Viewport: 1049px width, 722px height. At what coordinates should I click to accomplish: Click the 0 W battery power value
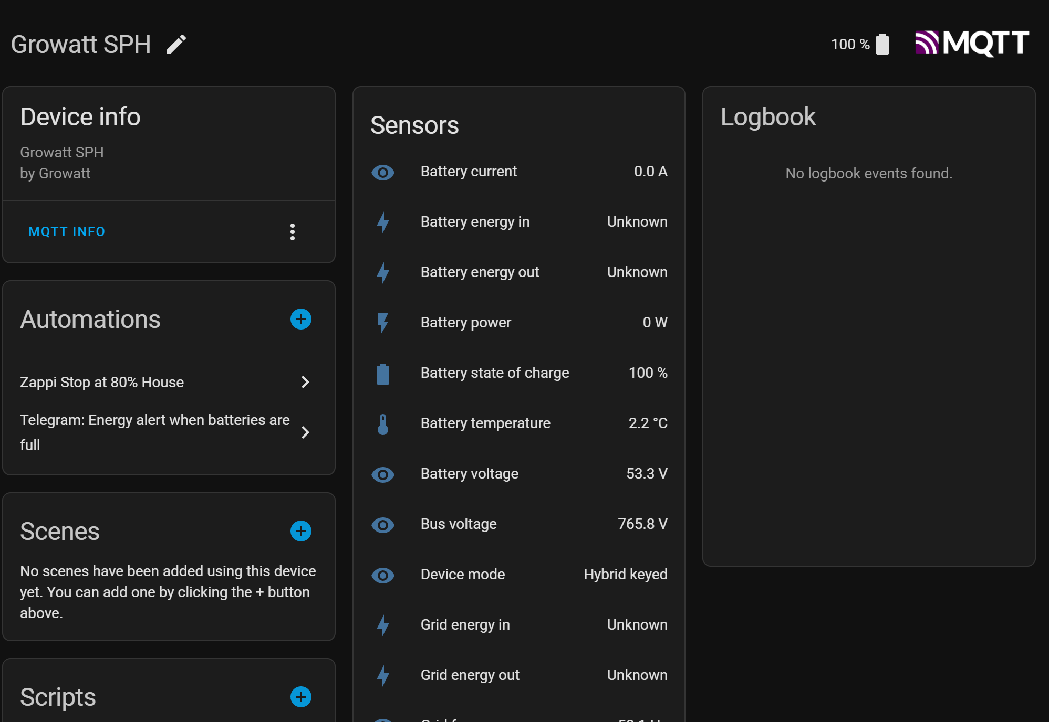pos(655,323)
